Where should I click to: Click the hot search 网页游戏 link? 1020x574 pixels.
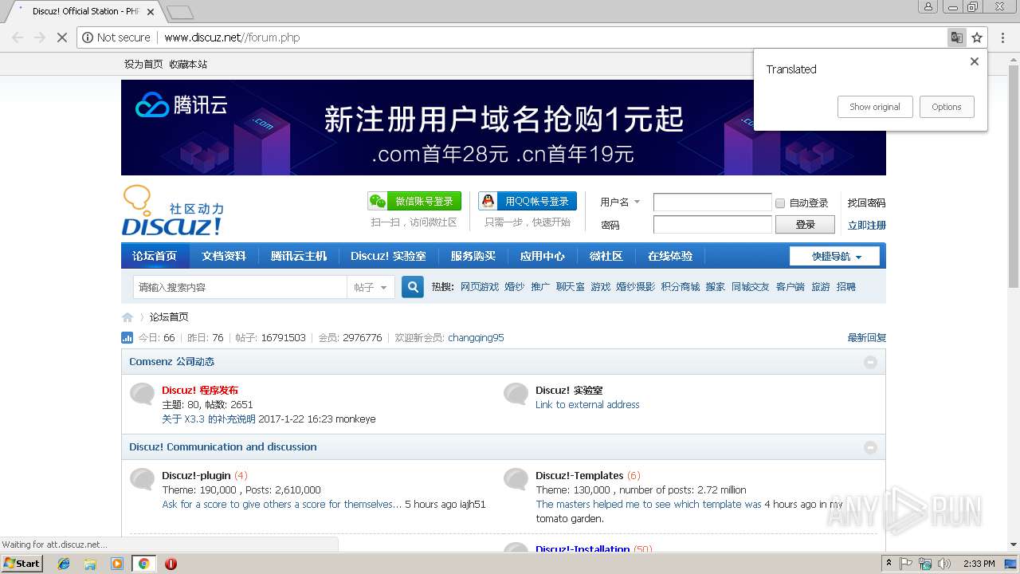[x=480, y=287]
